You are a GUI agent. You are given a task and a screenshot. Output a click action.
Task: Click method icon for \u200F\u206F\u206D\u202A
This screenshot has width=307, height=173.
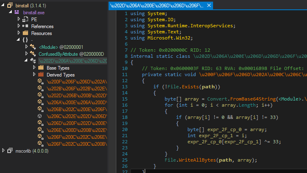coord(41,81)
